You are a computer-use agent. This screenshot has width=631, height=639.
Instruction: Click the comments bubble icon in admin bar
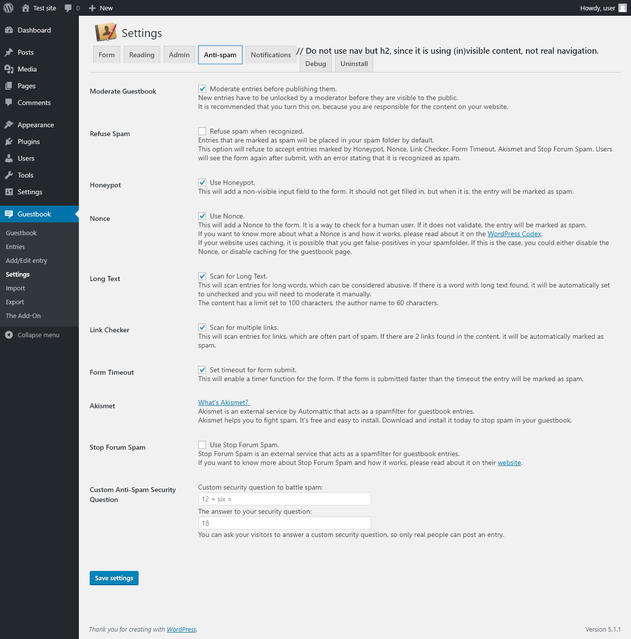68,8
